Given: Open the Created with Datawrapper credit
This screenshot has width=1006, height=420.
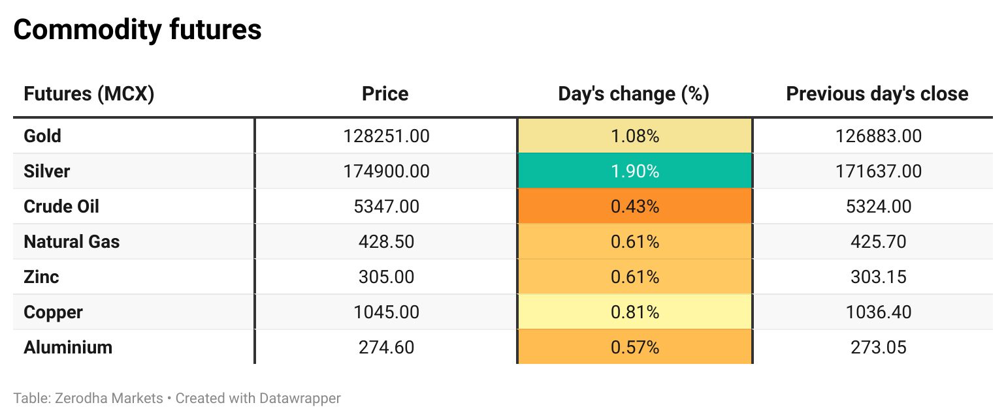Looking at the screenshot, I should click(x=258, y=398).
